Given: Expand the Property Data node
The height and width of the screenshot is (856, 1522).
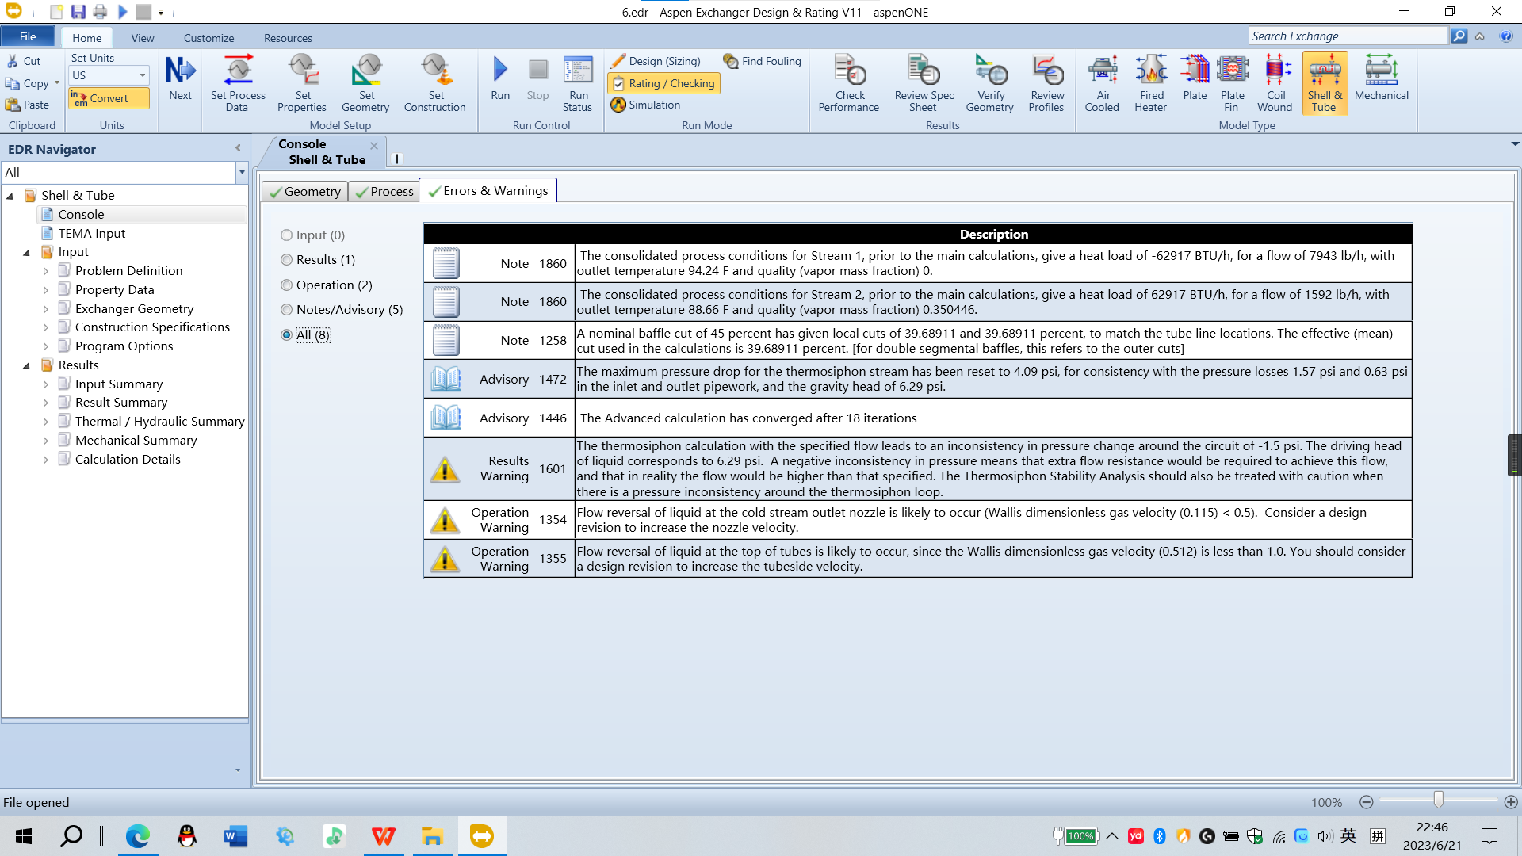Looking at the screenshot, I should (45, 290).
